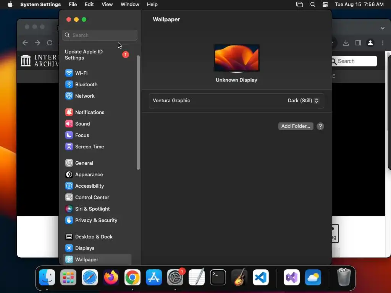Reload the page in browser window
391x293 pixels.
[50, 43]
